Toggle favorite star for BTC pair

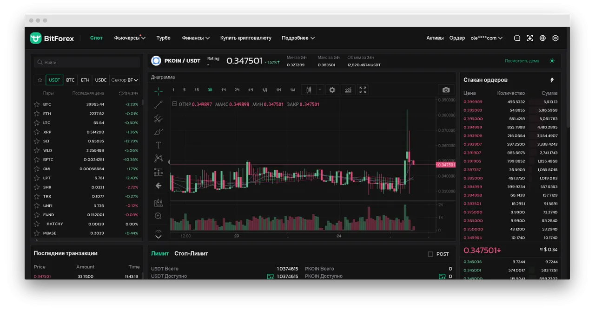point(37,104)
